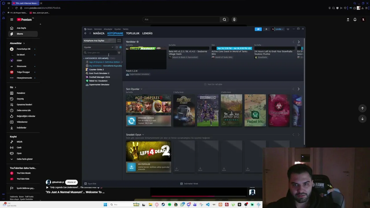Open the Left 4 Dead 2 thumbnail
This screenshot has width=370, height=208.
[x=149, y=151]
